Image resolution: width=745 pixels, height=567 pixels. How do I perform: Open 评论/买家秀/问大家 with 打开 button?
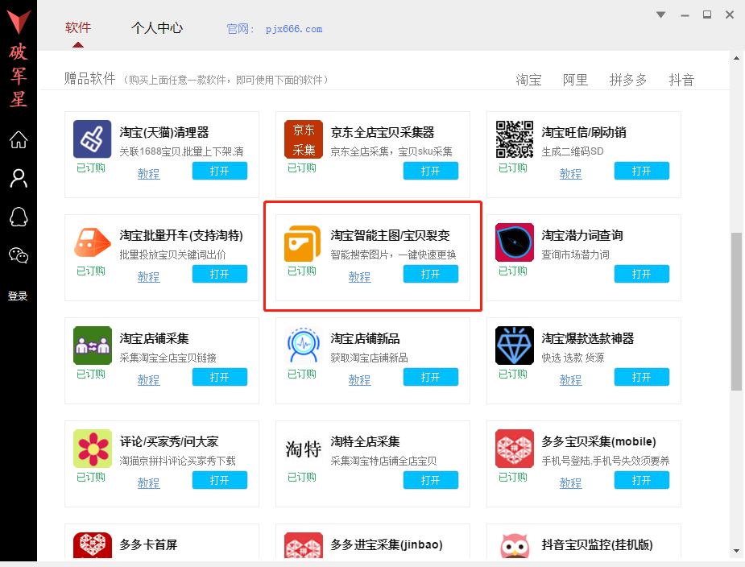(x=220, y=480)
